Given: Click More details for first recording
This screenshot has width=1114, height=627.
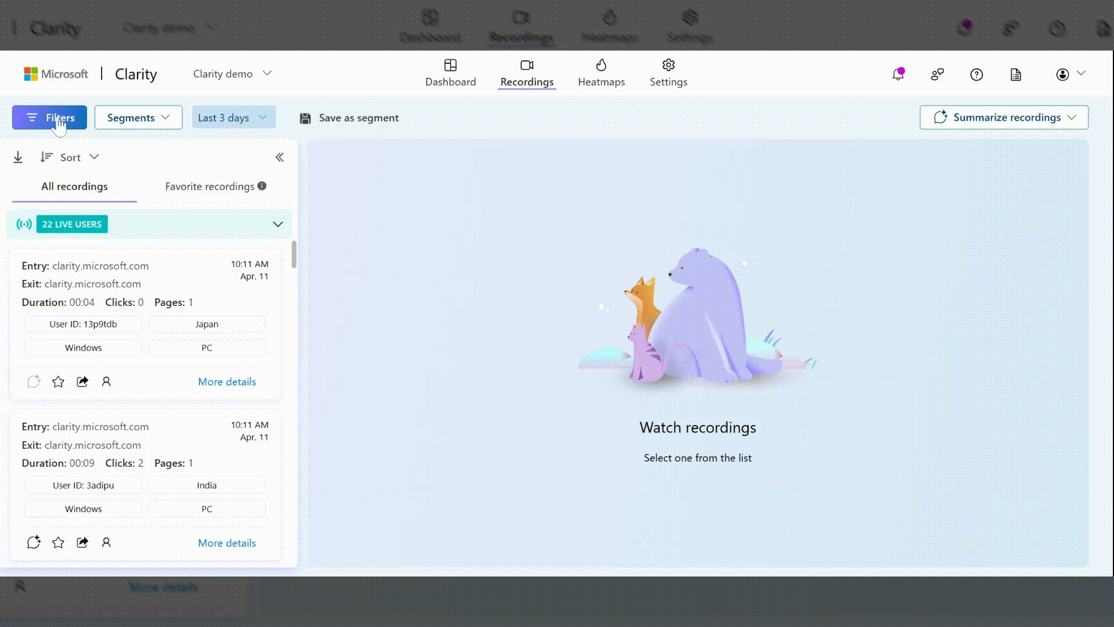Looking at the screenshot, I should click(x=226, y=381).
